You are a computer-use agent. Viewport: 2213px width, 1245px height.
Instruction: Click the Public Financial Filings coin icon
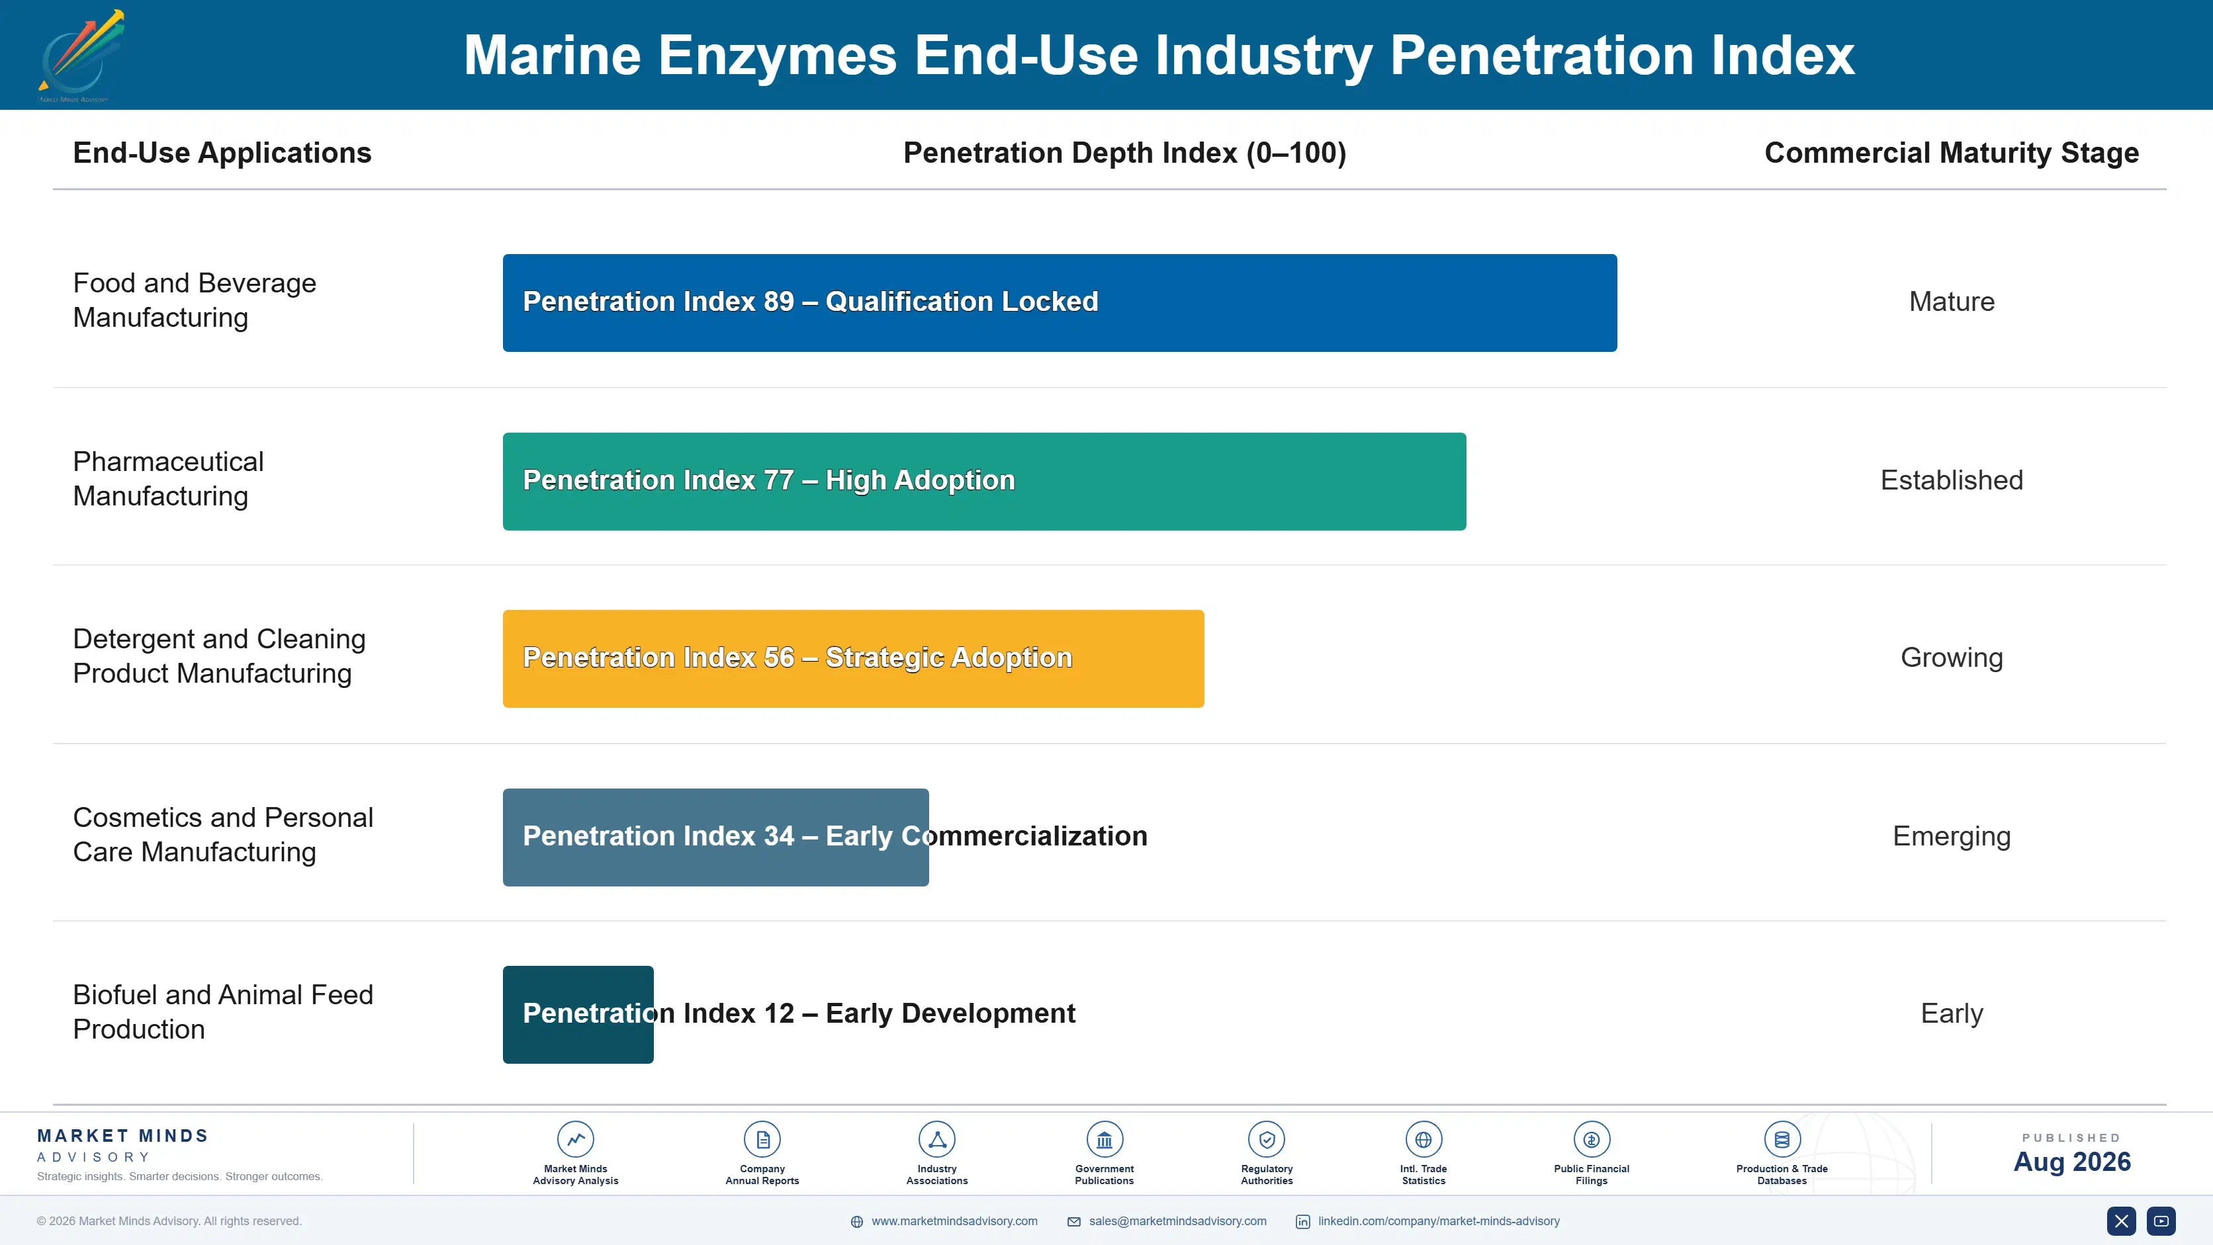click(1592, 1139)
